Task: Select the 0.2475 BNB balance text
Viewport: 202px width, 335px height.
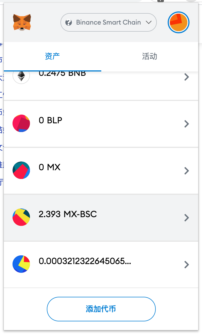Action: [x=62, y=74]
